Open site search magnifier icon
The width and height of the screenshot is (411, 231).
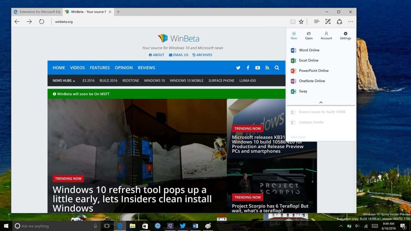[x=277, y=68]
